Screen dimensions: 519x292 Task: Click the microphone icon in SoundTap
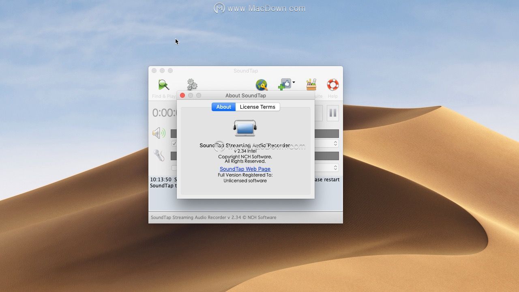click(159, 155)
